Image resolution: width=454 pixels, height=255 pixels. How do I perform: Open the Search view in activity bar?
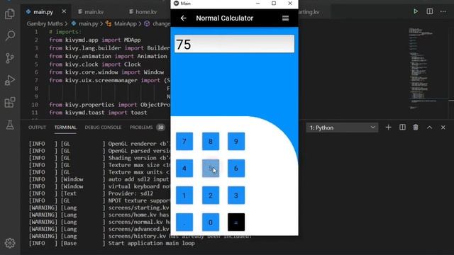10,35
